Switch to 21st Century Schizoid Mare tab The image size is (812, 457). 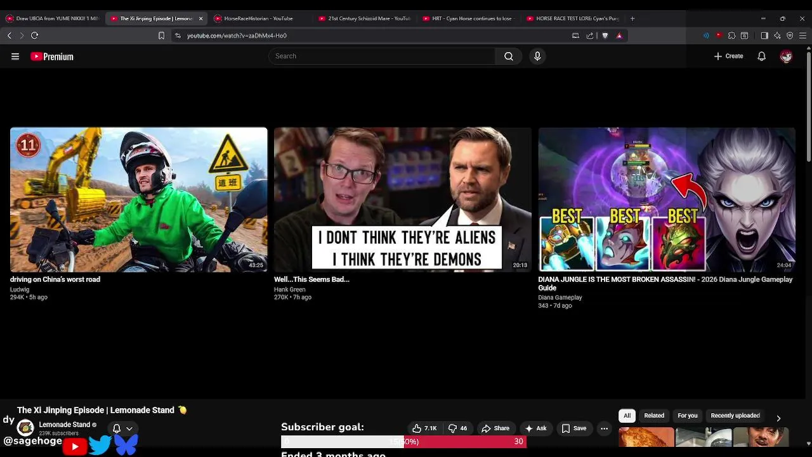click(x=365, y=18)
